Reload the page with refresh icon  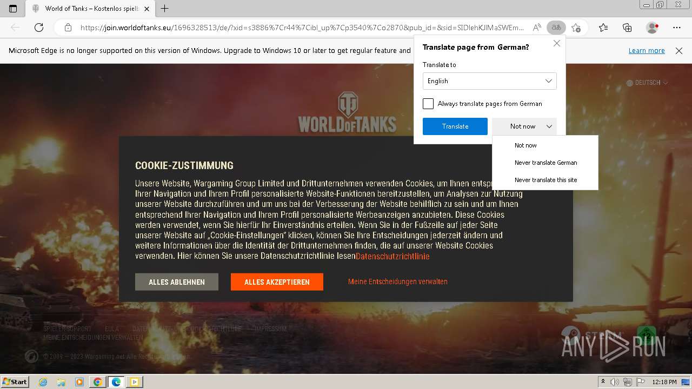tap(39, 28)
